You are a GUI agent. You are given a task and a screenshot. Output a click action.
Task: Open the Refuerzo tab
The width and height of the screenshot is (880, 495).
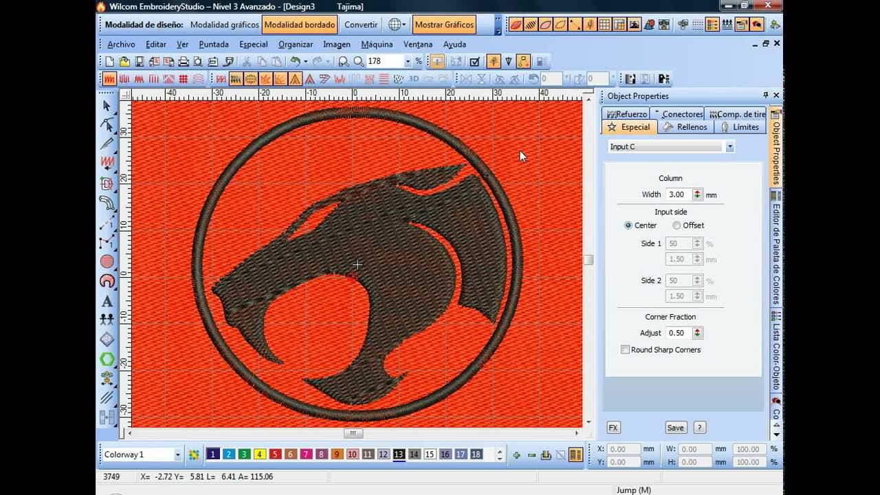coord(626,114)
